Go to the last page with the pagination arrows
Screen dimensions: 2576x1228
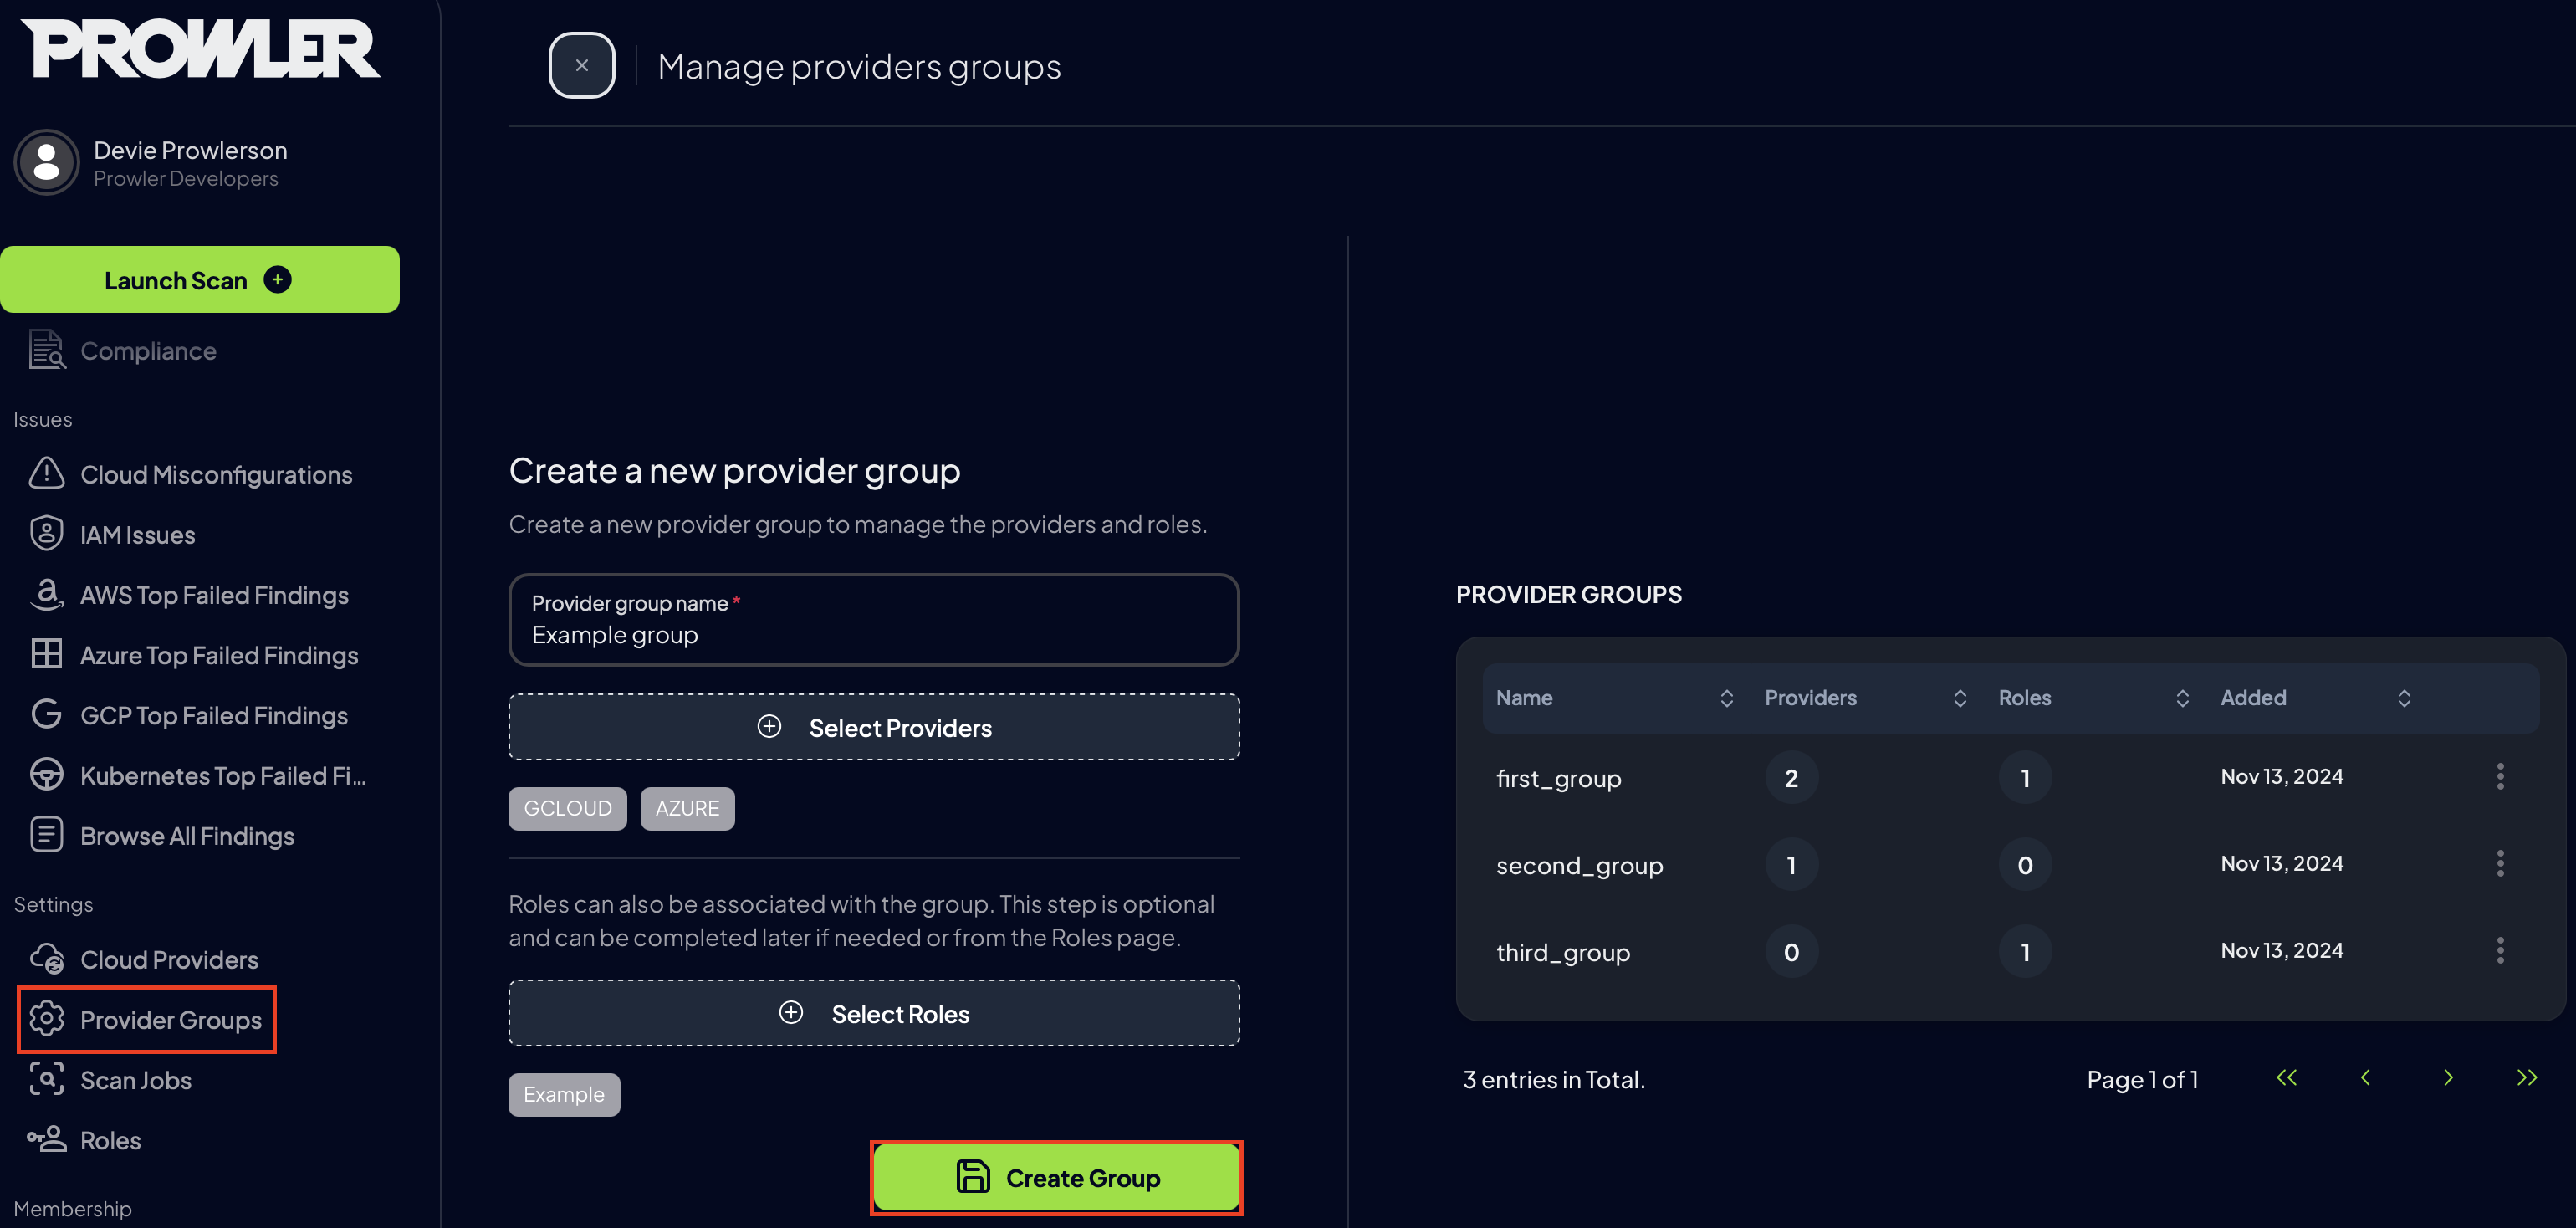tap(2527, 1078)
